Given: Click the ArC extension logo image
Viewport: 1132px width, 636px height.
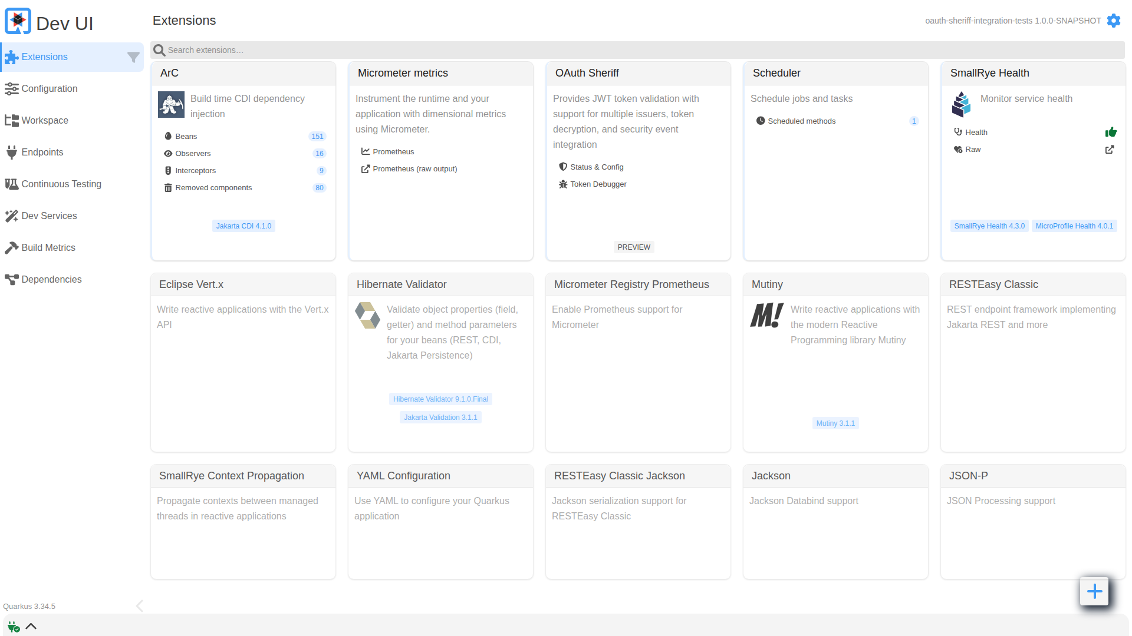Looking at the screenshot, I should 171,105.
